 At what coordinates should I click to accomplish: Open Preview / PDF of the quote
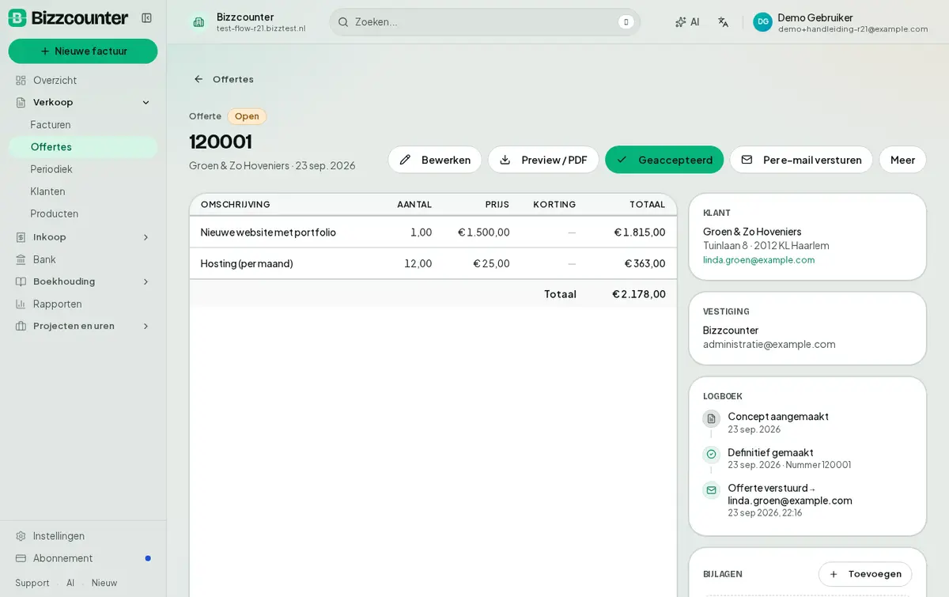(543, 160)
